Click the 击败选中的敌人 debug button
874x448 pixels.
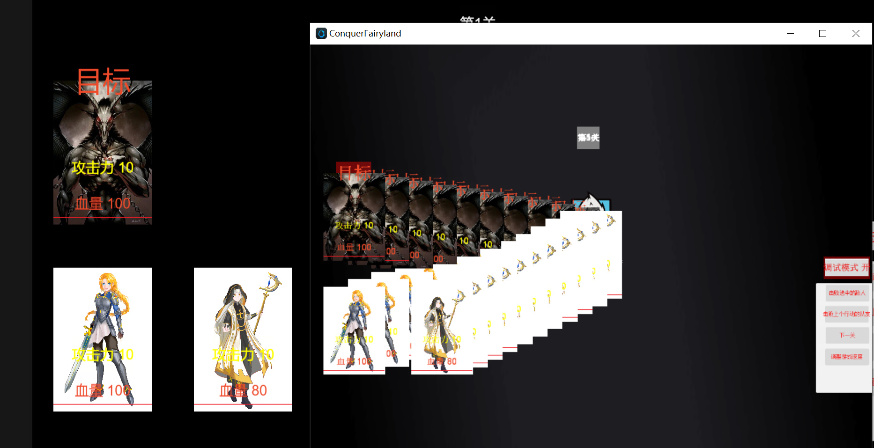[x=847, y=293]
